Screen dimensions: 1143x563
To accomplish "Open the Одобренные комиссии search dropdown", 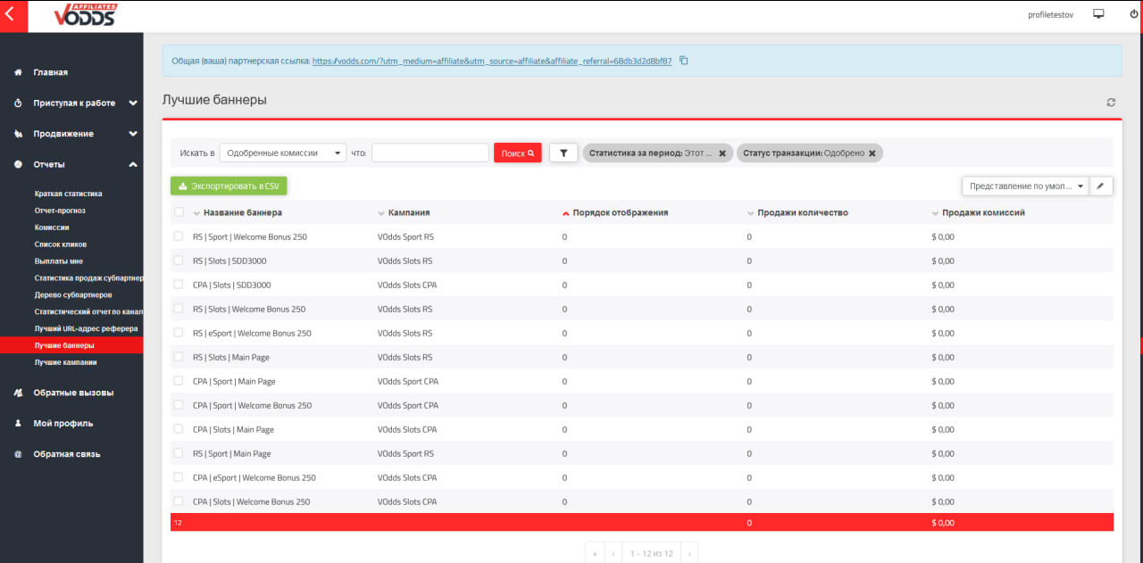I will pos(282,153).
